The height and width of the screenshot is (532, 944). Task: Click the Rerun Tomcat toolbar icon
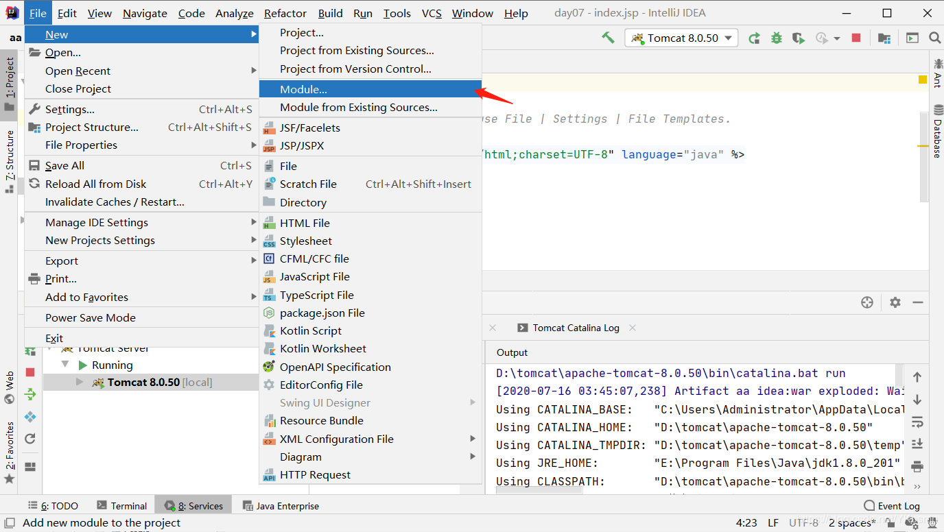click(x=754, y=38)
